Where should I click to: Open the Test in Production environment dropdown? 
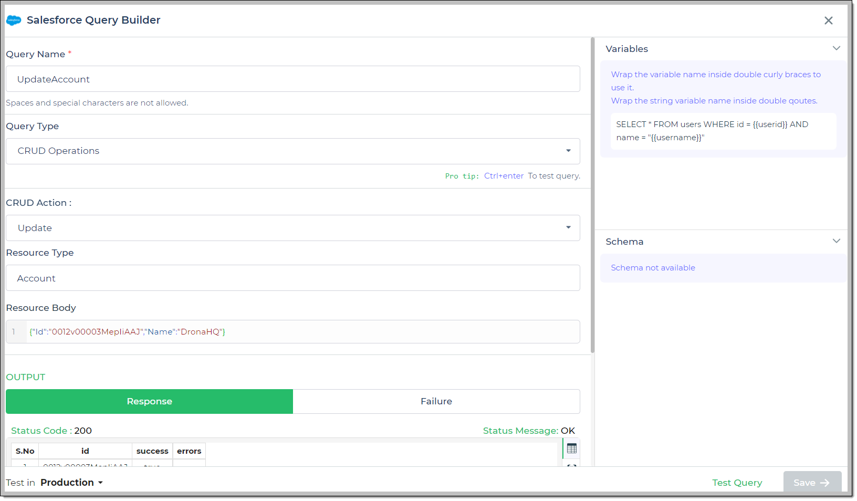pos(71,483)
